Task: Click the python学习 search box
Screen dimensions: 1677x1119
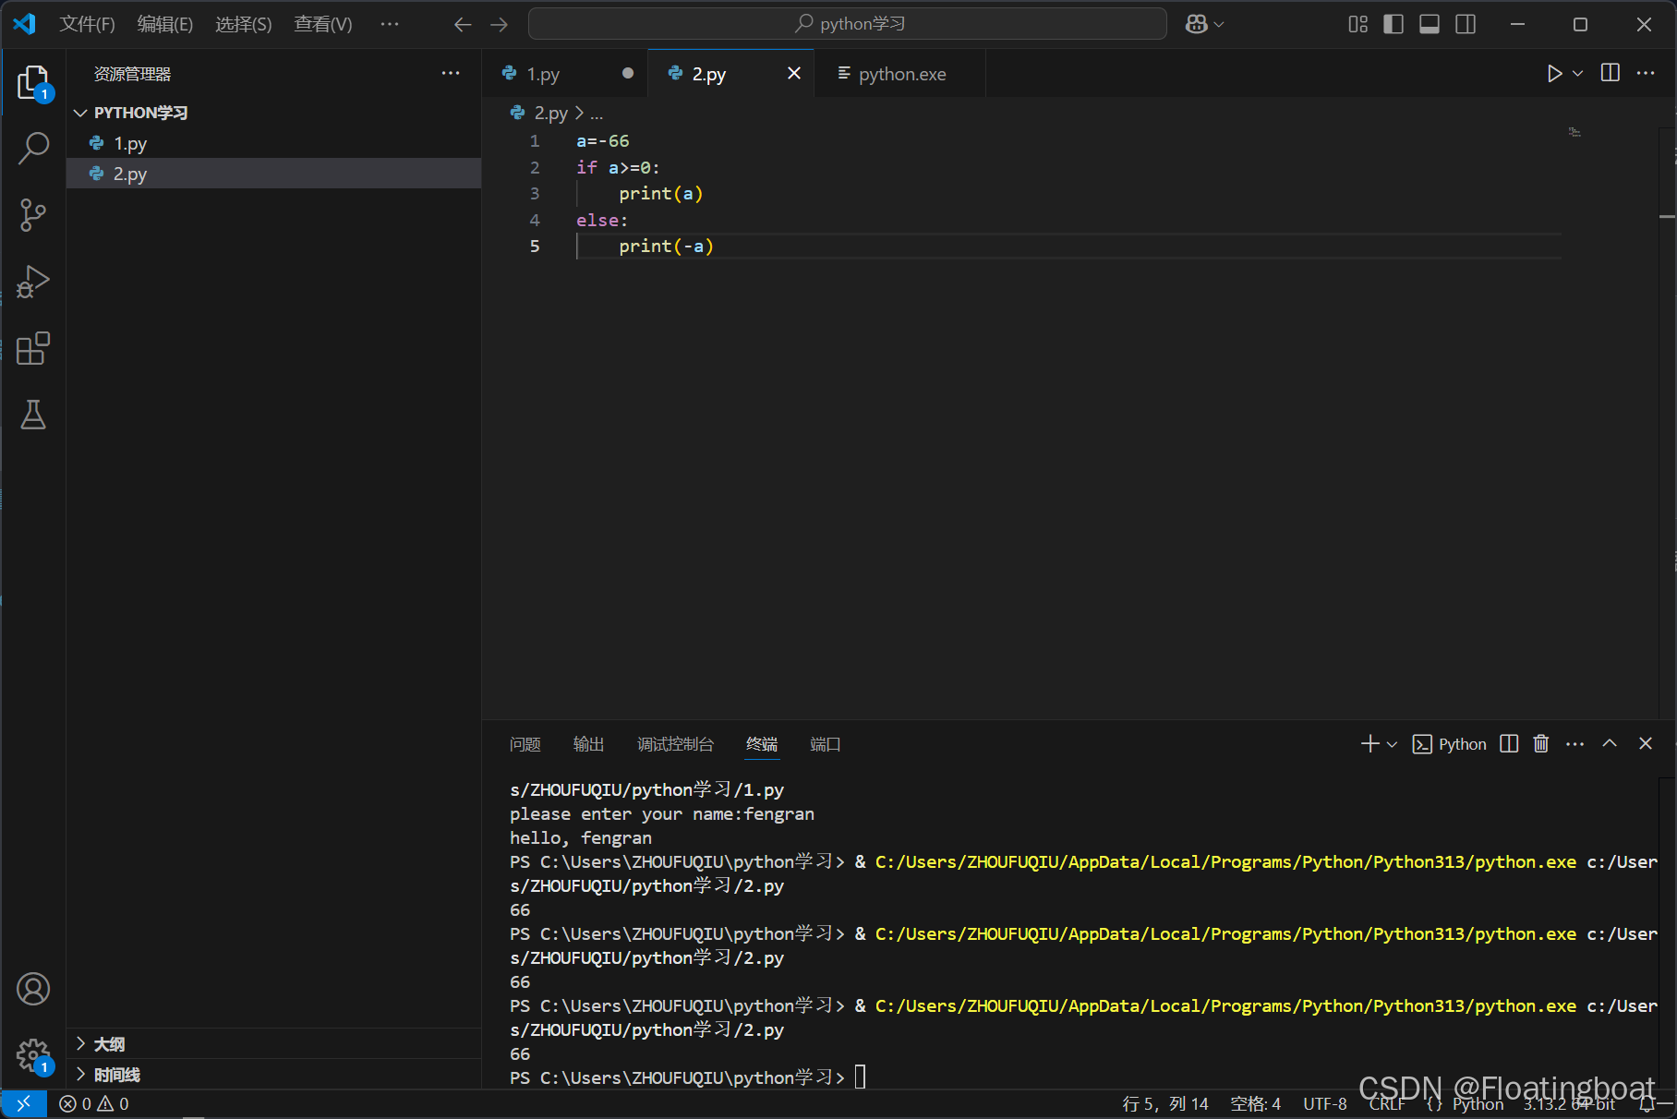Action: pos(847,24)
